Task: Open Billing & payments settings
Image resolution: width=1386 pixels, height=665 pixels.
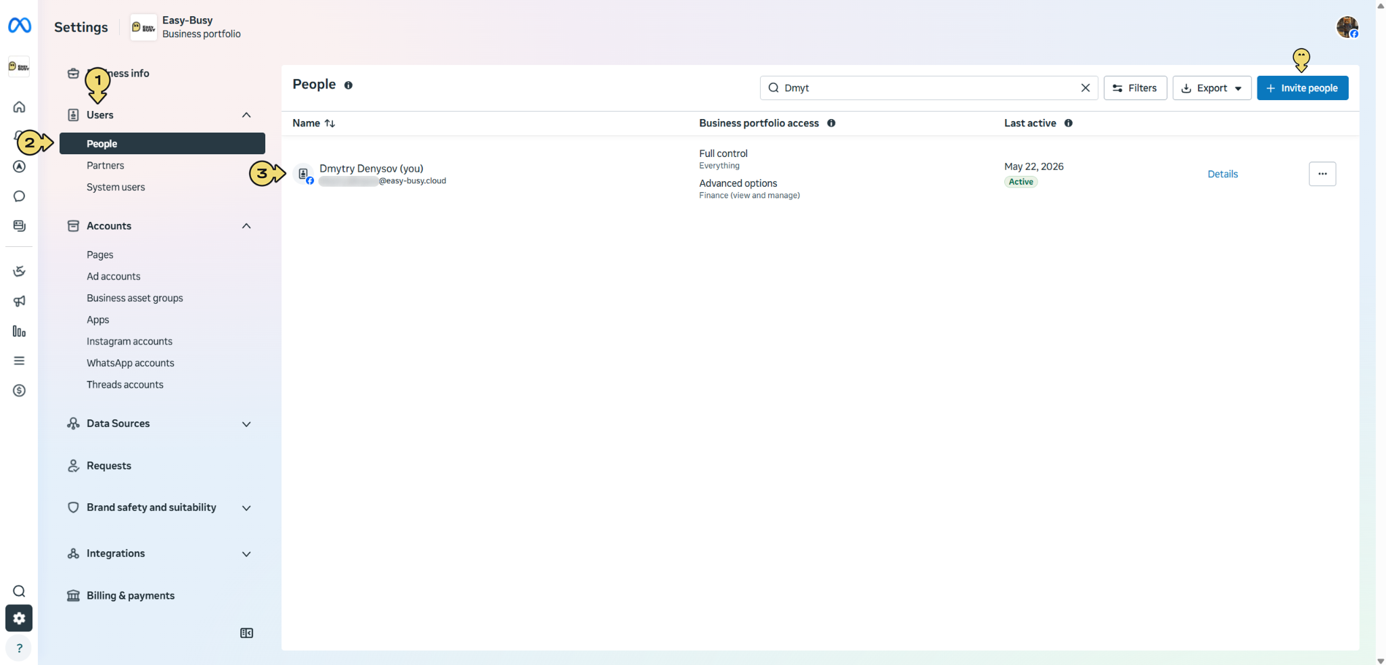Action: pyautogui.click(x=131, y=595)
